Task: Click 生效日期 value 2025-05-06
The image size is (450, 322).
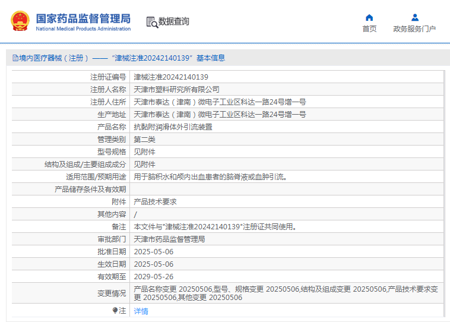Action: [x=154, y=264]
